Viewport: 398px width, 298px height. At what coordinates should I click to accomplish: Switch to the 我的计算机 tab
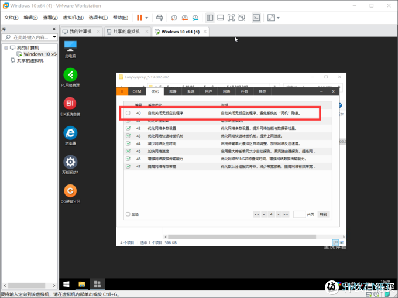[80, 32]
